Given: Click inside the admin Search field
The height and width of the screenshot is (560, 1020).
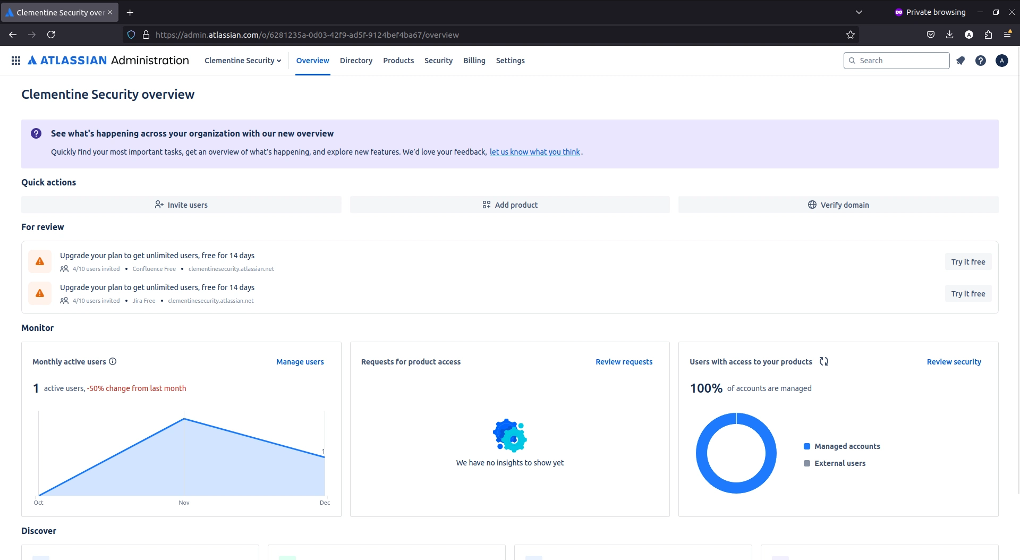Looking at the screenshot, I should [x=896, y=61].
